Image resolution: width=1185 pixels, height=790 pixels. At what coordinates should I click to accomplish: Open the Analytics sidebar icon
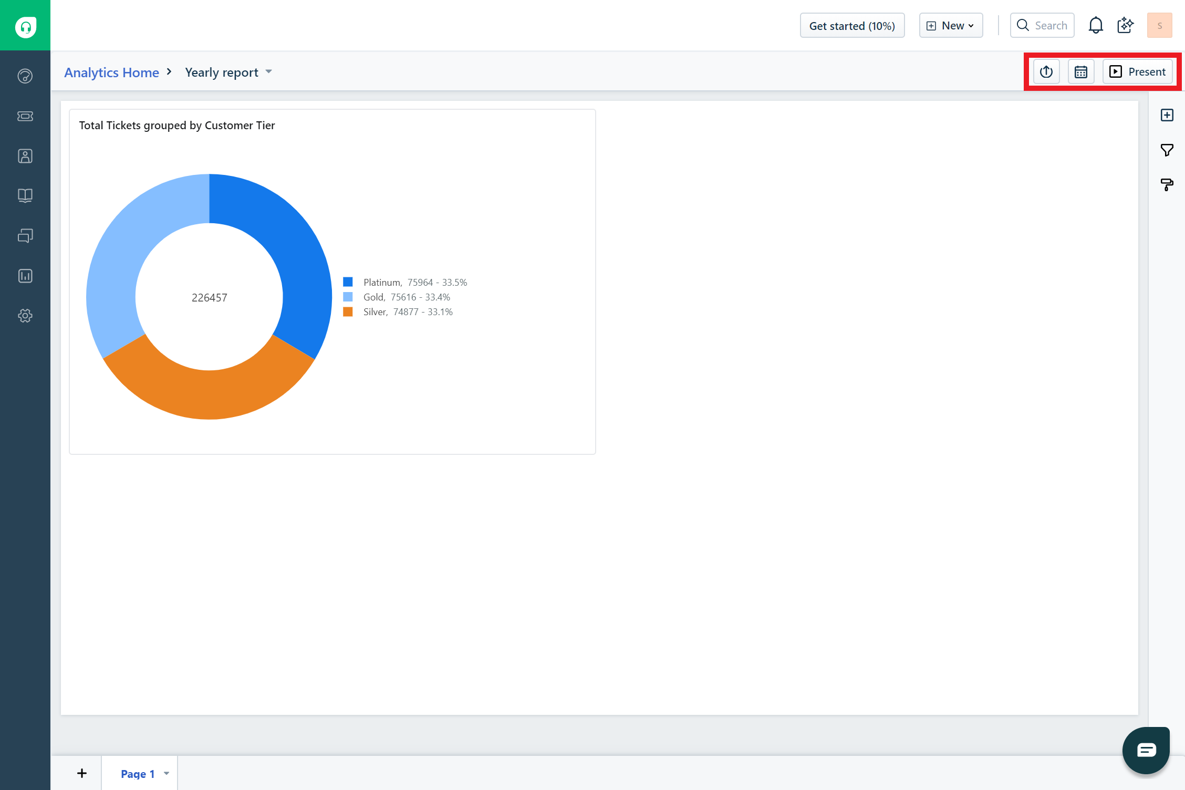tap(25, 276)
